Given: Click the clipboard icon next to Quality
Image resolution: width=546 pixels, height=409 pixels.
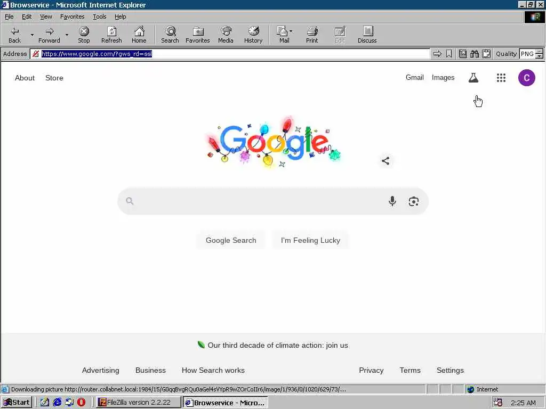Looking at the screenshot, I should (x=486, y=54).
